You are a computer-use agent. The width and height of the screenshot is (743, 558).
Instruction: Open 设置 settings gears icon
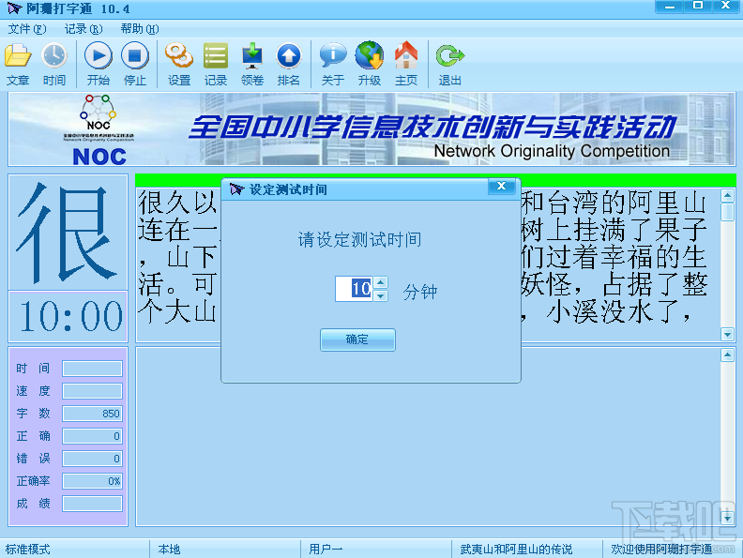[179, 64]
